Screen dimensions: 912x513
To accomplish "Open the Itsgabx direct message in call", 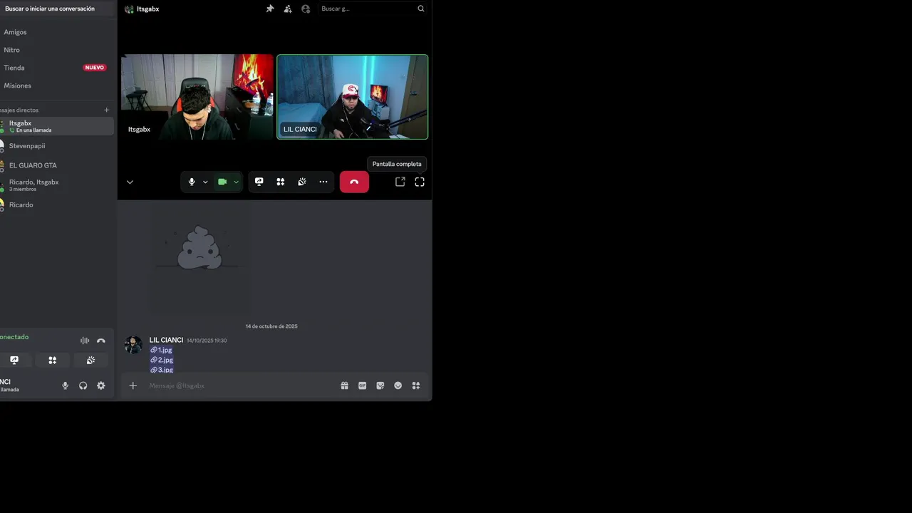I will tap(56, 126).
